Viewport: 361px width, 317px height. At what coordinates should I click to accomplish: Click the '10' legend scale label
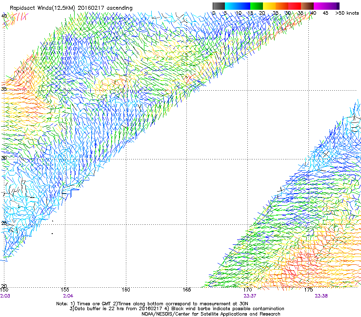(x=239, y=13)
